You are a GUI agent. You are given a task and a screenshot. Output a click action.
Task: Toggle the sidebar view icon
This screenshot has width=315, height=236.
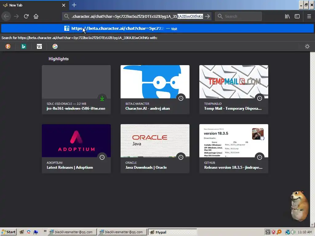pos(297,16)
